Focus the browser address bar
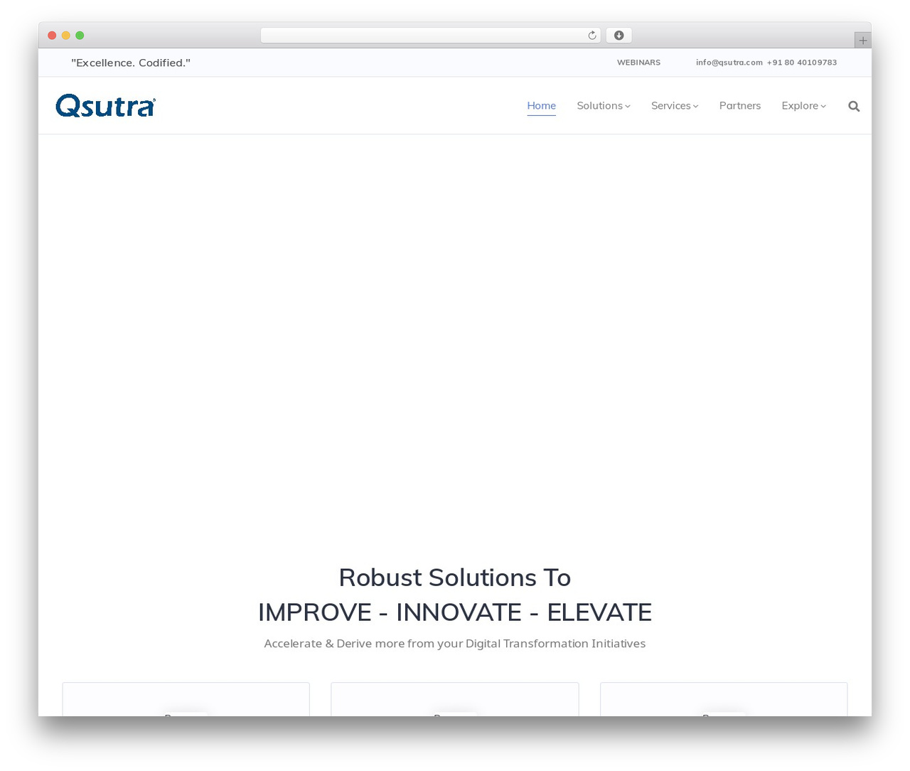This screenshot has height=771, width=910. [430, 36]
